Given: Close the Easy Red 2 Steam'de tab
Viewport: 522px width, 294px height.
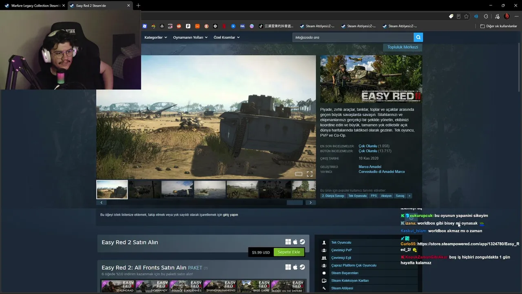Looking at the screenshot, I should (x=128, y=6).
